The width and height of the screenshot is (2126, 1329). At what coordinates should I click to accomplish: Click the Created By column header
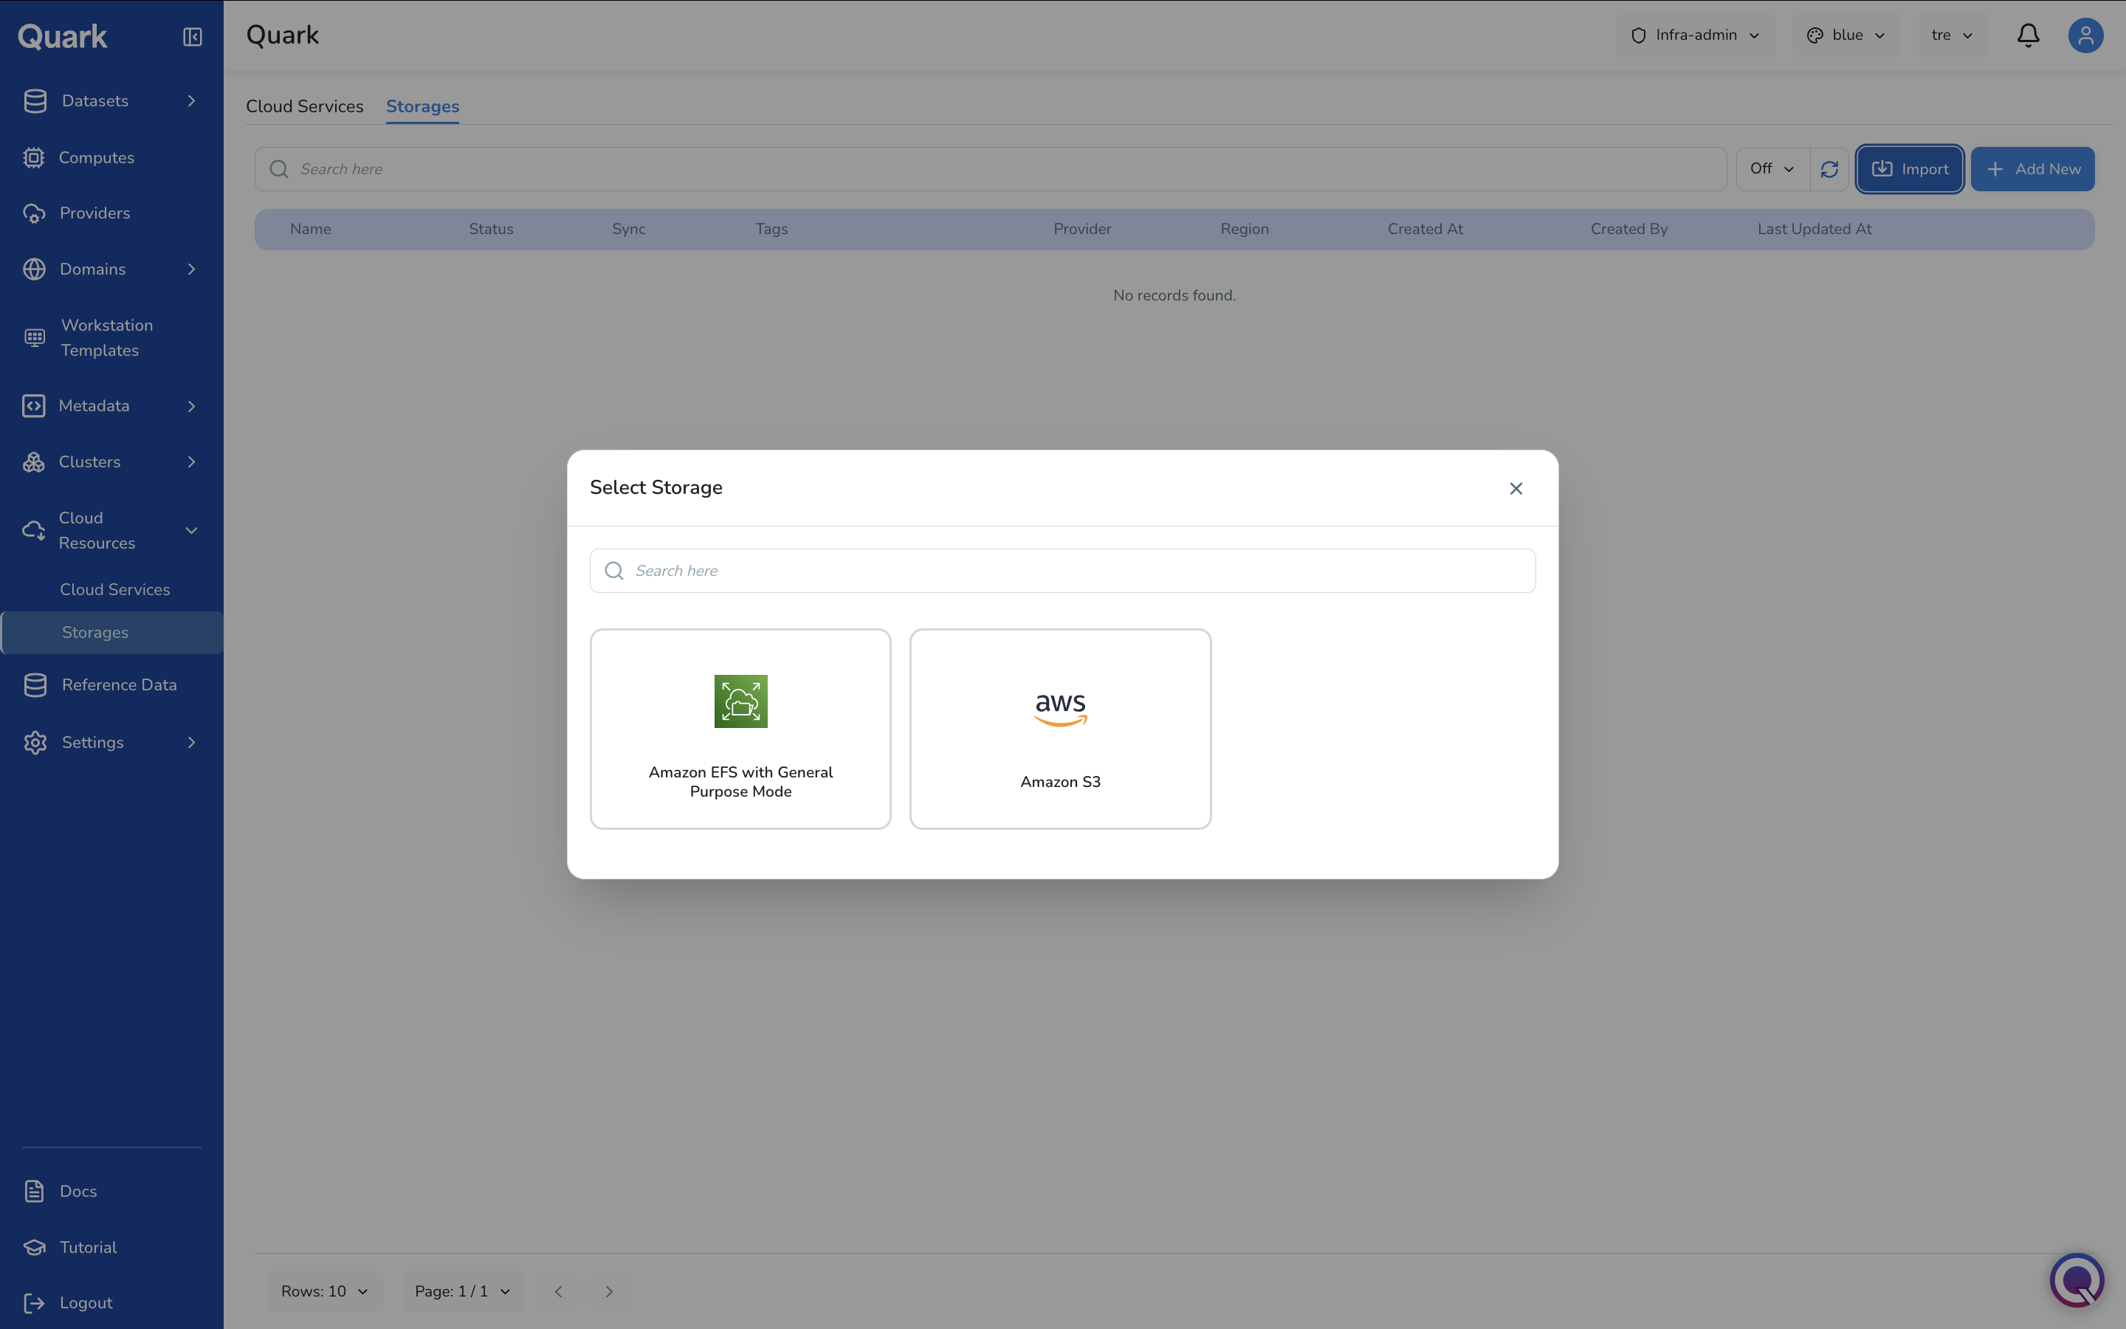tap(1628, 229)
